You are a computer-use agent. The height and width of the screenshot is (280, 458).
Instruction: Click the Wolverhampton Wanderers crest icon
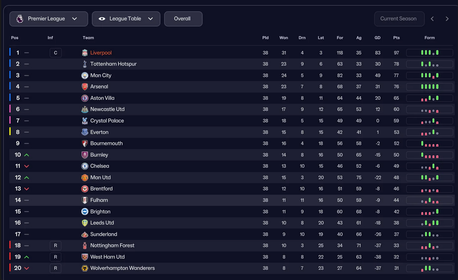click(85, 268)
